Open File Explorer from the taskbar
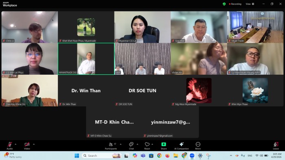This screenshot has height=160, width=285. (x=175, y=156)
